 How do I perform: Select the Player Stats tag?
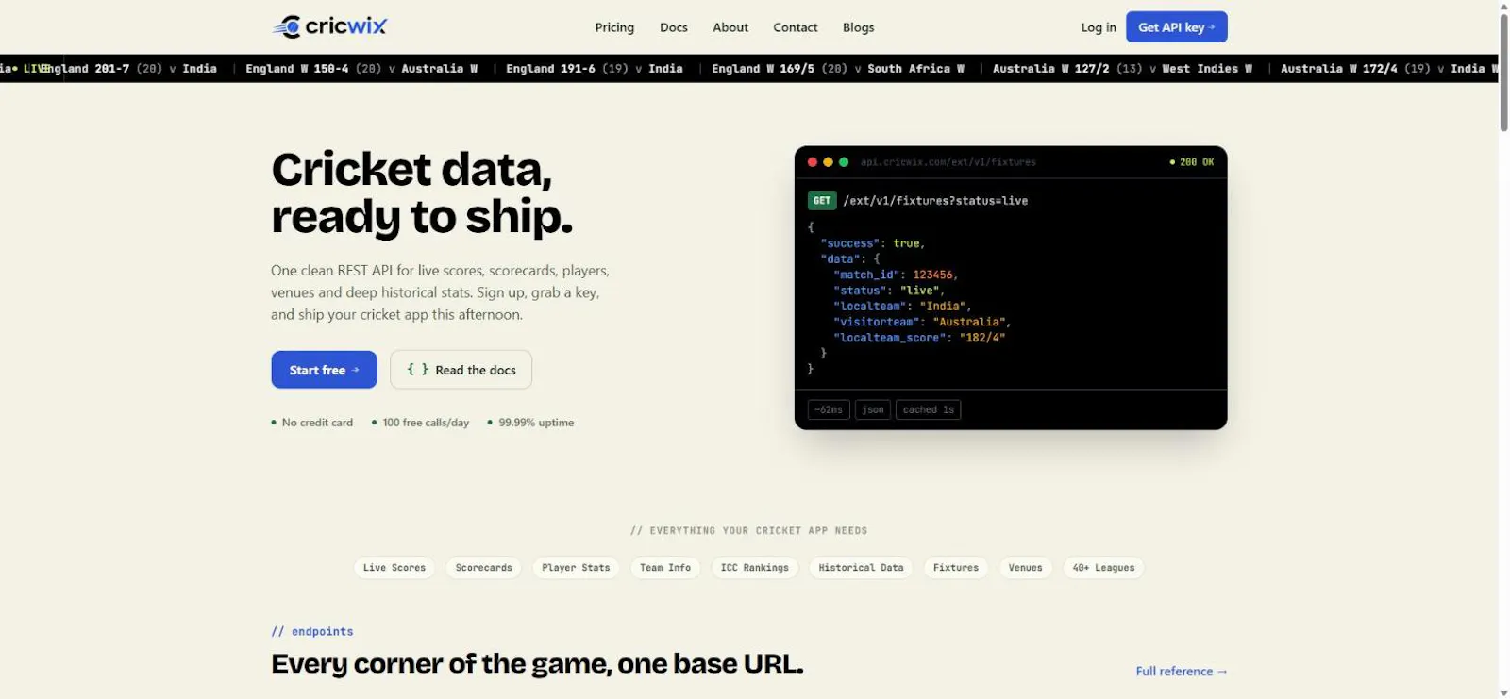pyautogui.click(x=576, y=568)
